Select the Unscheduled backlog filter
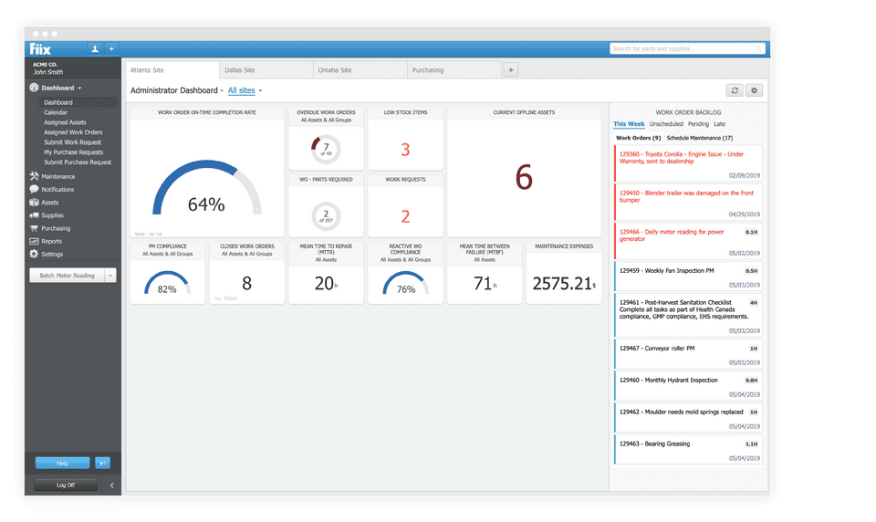Image resolution: width=876 pixels, height=522 pixels. coord(666,124)
